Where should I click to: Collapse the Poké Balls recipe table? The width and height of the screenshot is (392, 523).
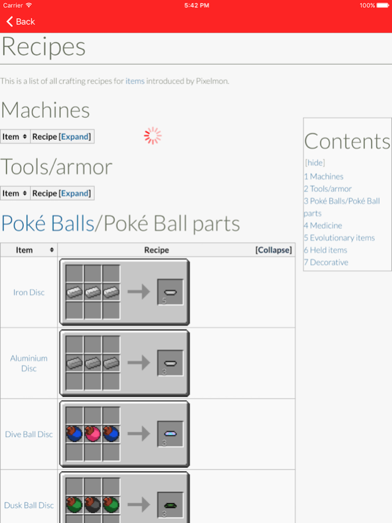[273, 250]
